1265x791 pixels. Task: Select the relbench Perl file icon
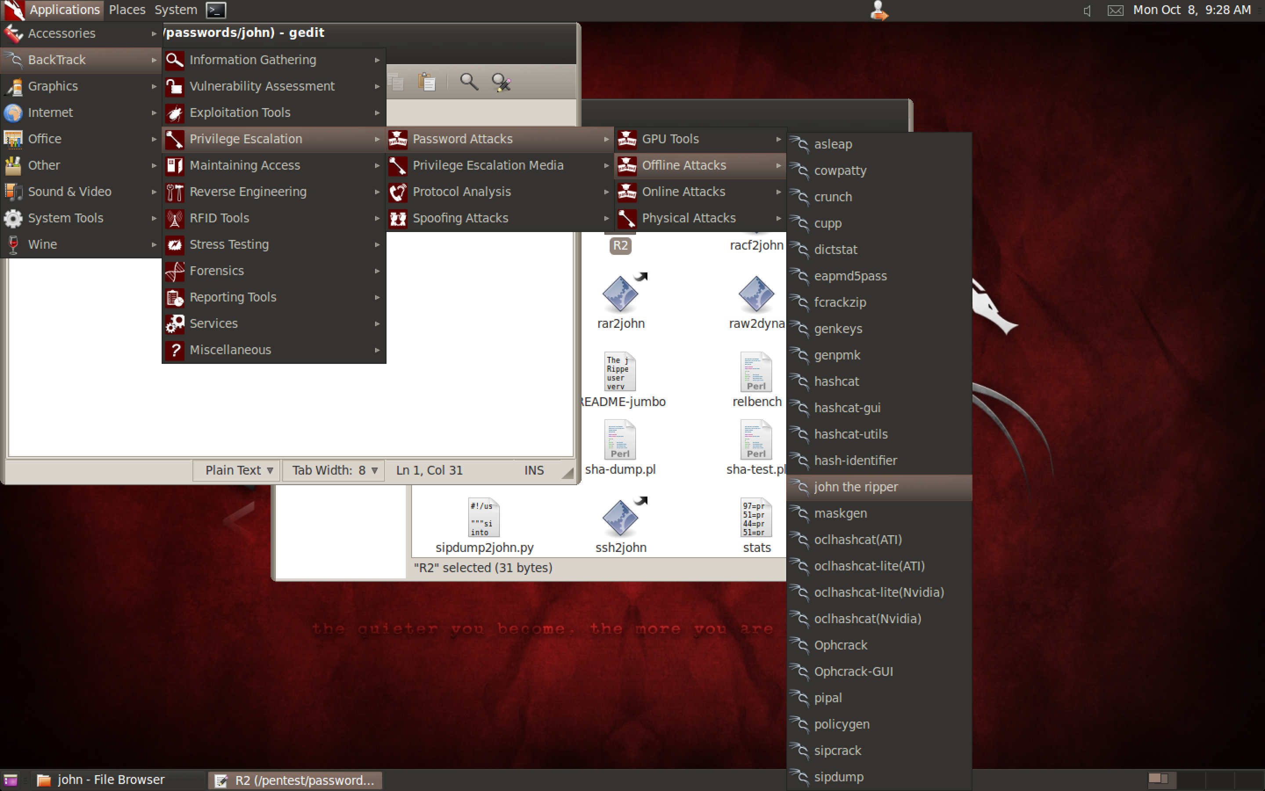(756, 371)
